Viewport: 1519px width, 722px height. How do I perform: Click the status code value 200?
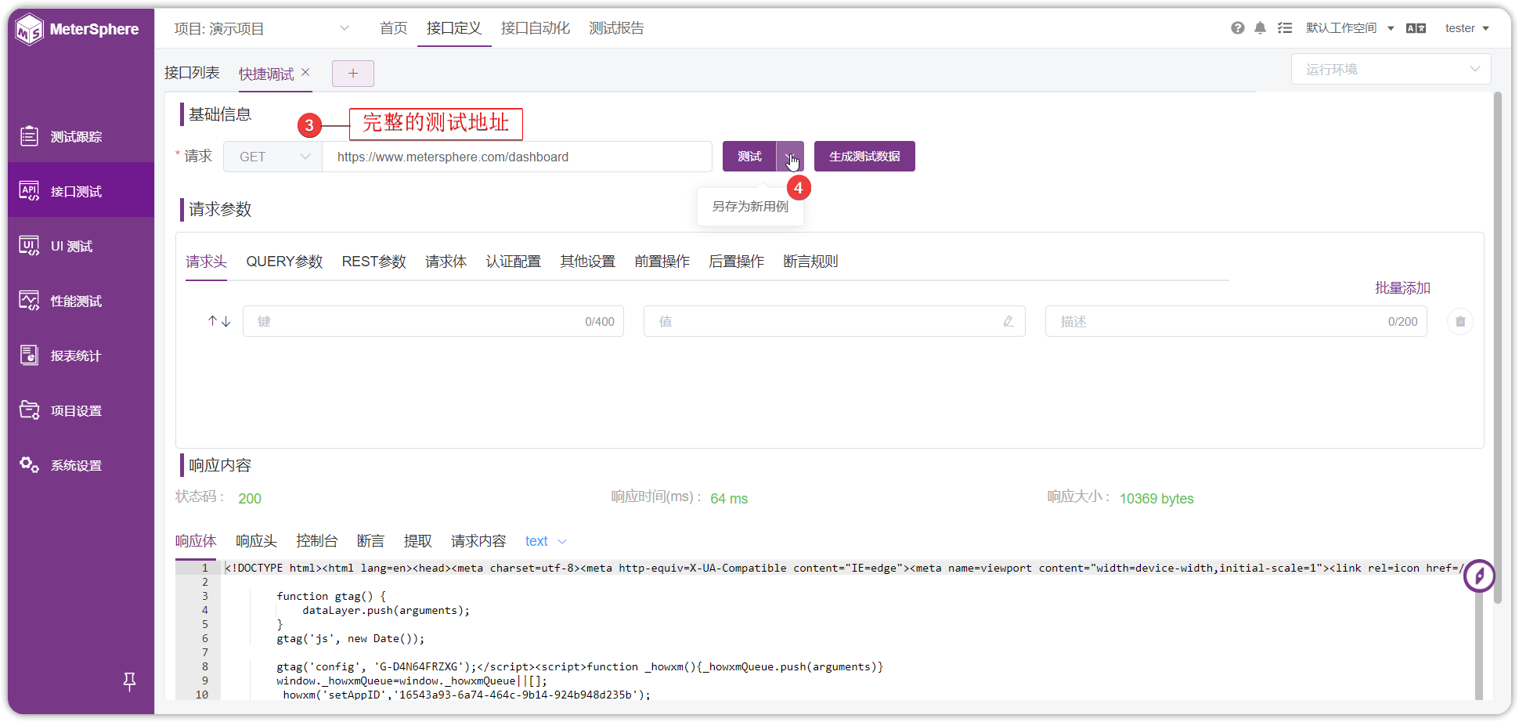(x=250, y=499)
